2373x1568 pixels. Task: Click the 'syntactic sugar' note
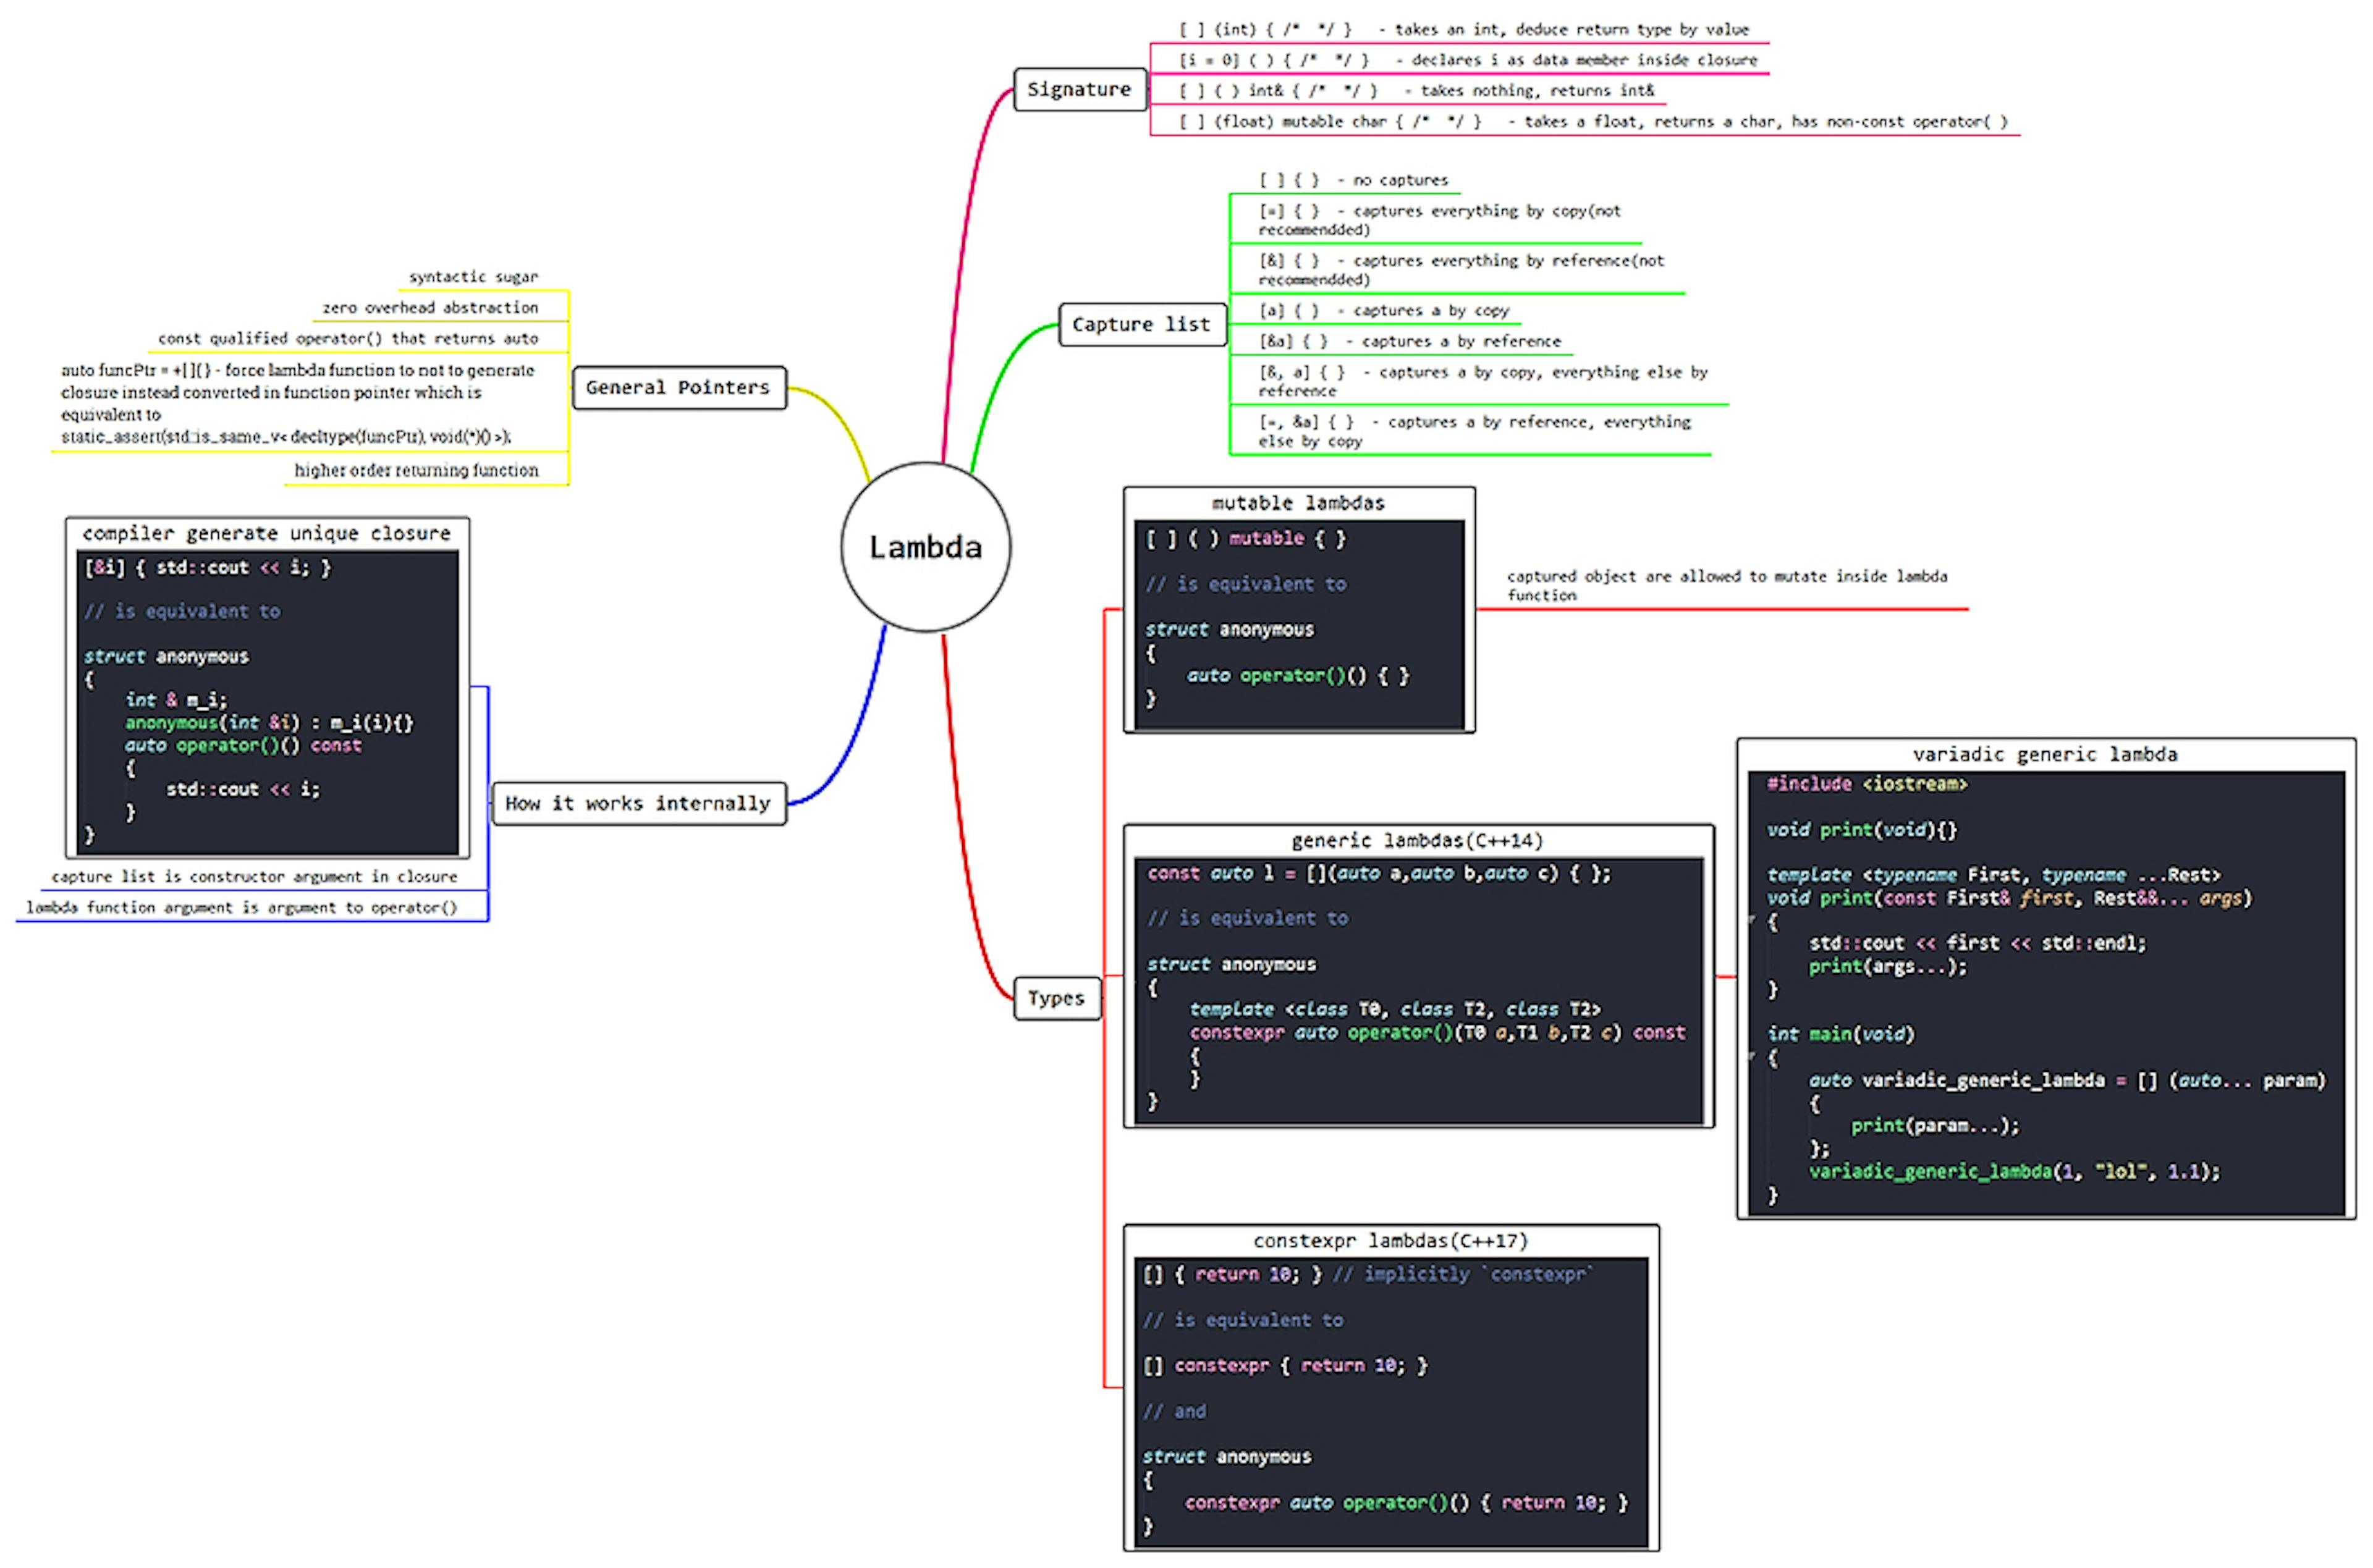472,276
